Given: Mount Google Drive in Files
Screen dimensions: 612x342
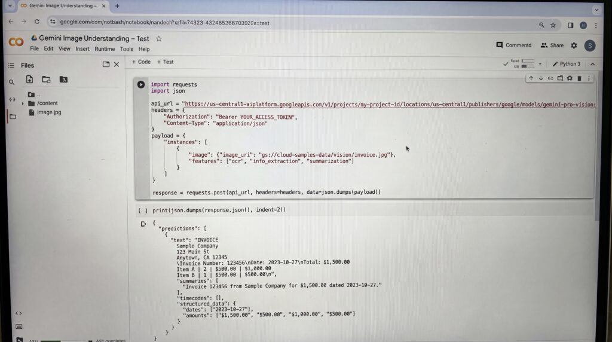Looking at the screenshot, I should [63, 80].
